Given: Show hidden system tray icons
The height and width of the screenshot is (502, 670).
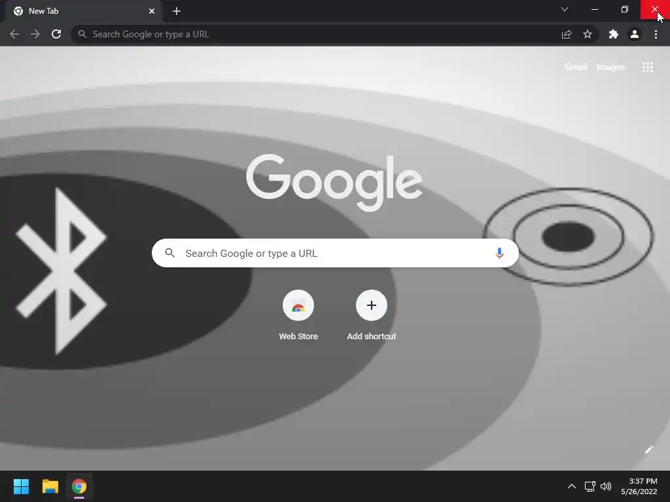Looking at the screenshot, I should click(572, 486).
